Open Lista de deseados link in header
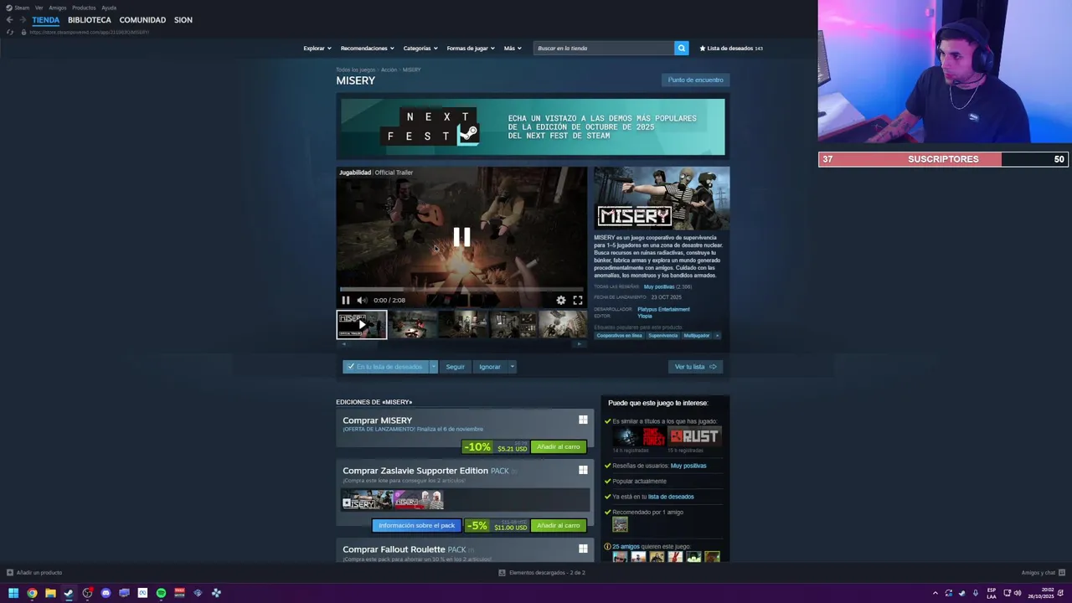Image resolution: width=1072 pixels, height=603 pixels. pos(730,48)
